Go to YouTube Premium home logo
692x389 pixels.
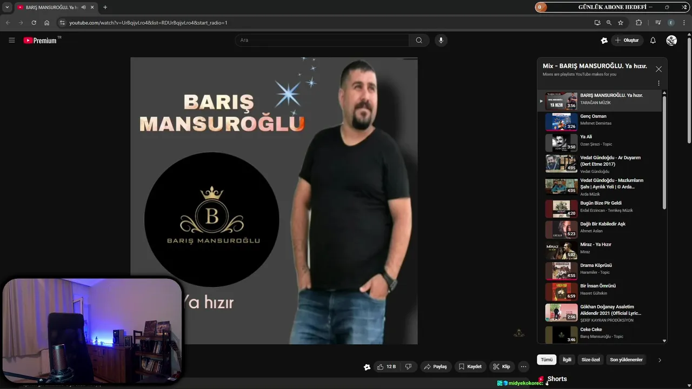40,40
